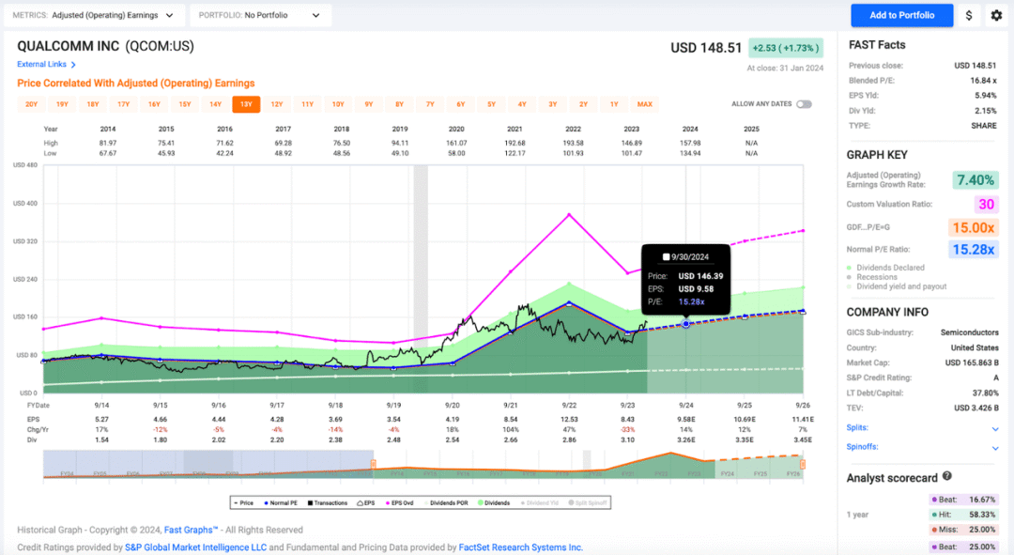Toggle the Normal PE legend item
The width and height of the screenshot is (1014, 555).
pyautogui.click(x=280, y=503)
